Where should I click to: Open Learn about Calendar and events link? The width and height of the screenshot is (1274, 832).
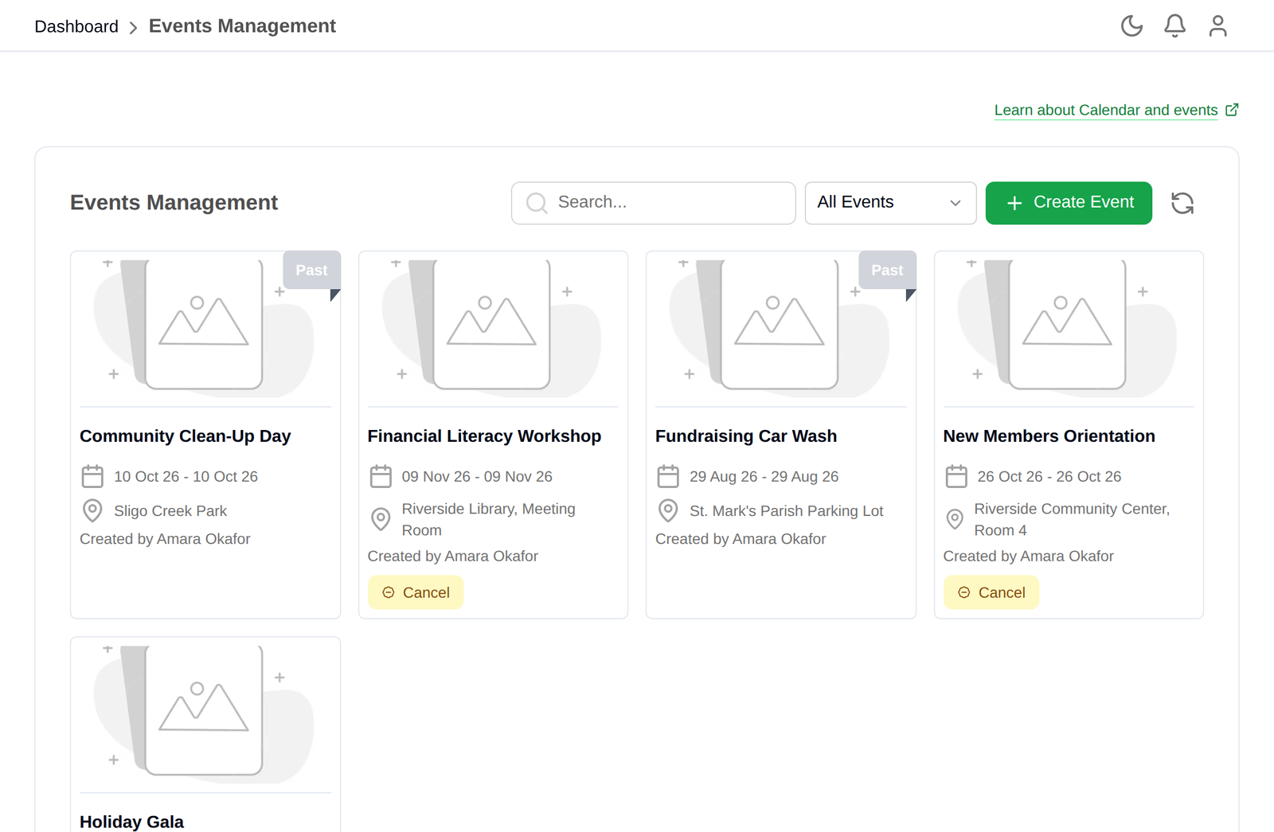coord(1106,110)
